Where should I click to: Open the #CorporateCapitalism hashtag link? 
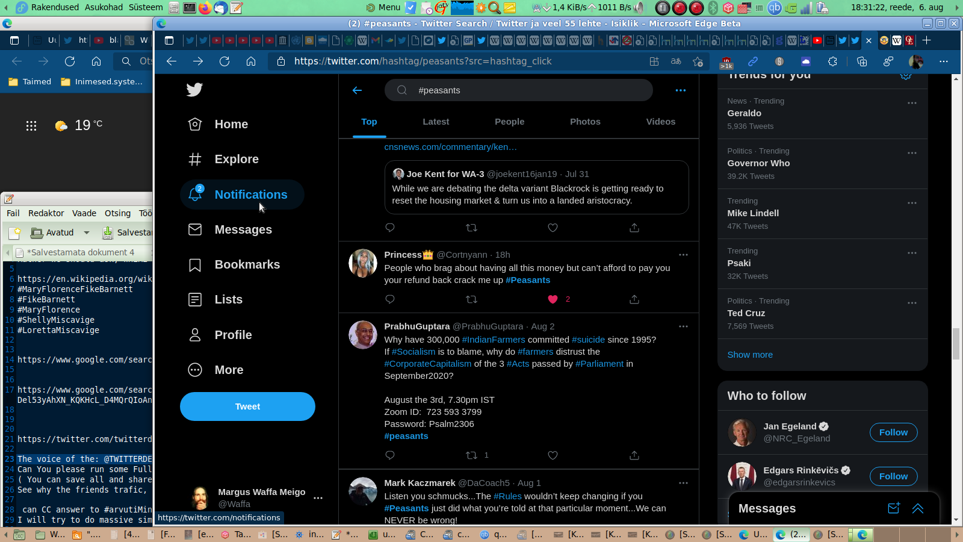pyautogui.click(x=428, y=364)
